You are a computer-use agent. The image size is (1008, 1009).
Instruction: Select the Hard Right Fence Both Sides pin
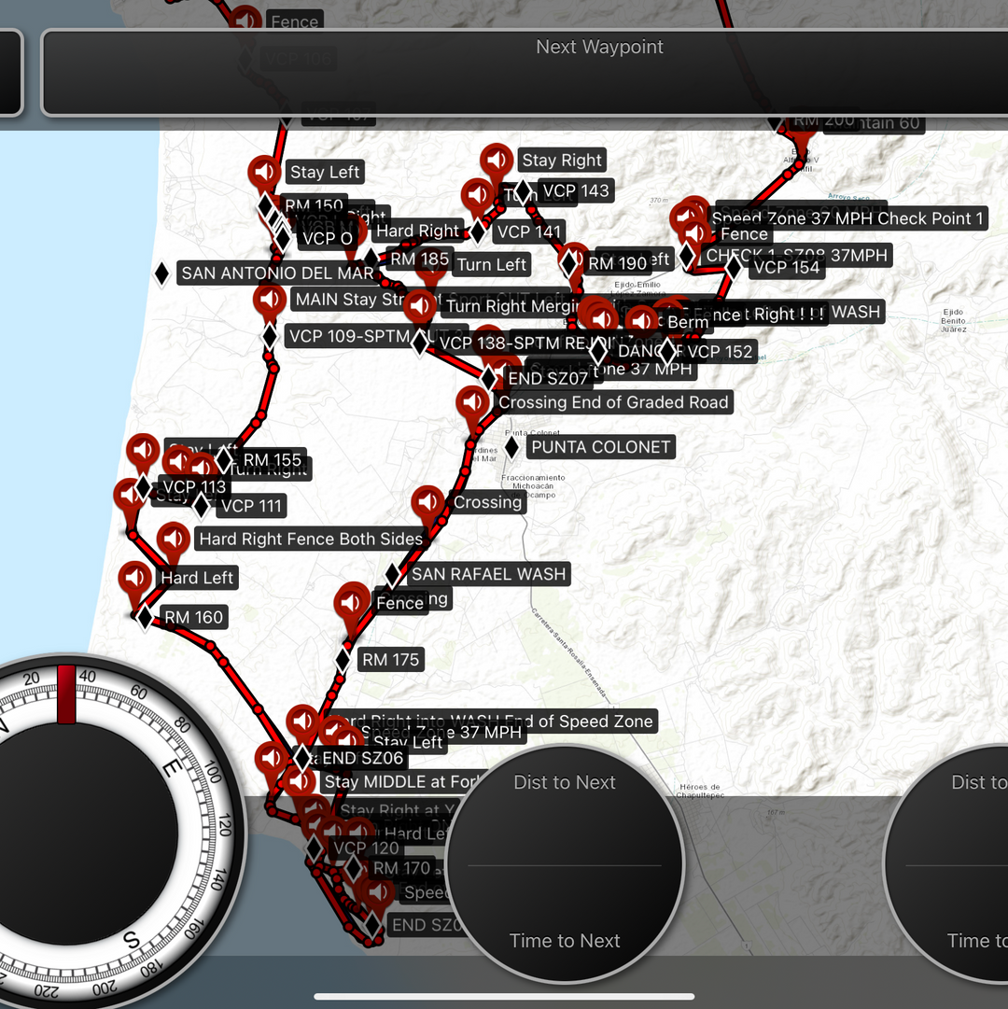click(173, 538)
